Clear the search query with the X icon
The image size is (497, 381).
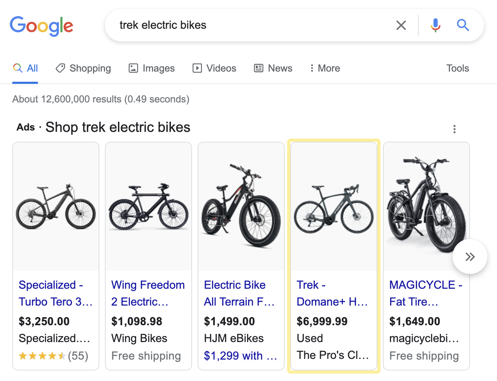click(401, 25)
